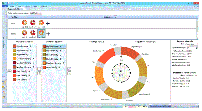This screenshot has width=202, height=111.
Task: Open the File menu
Action: pyautogui.click(x=5, y=6)
